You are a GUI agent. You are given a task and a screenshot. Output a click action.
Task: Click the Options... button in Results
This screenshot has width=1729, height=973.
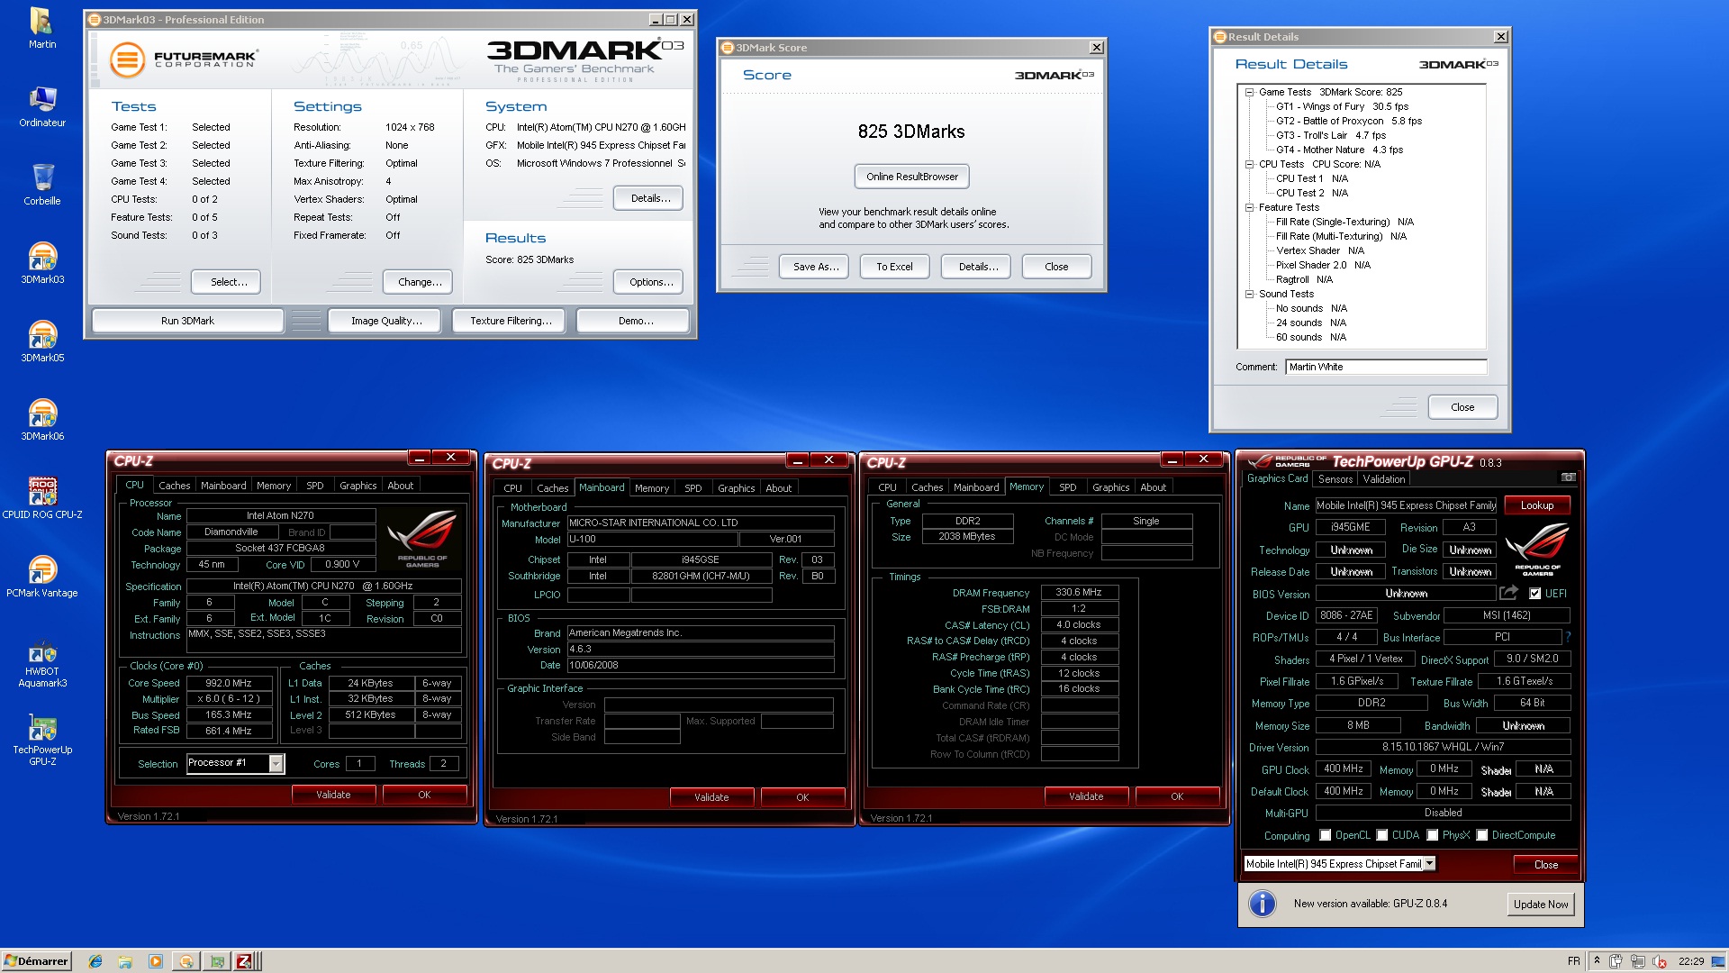click(x=648, y=282)
